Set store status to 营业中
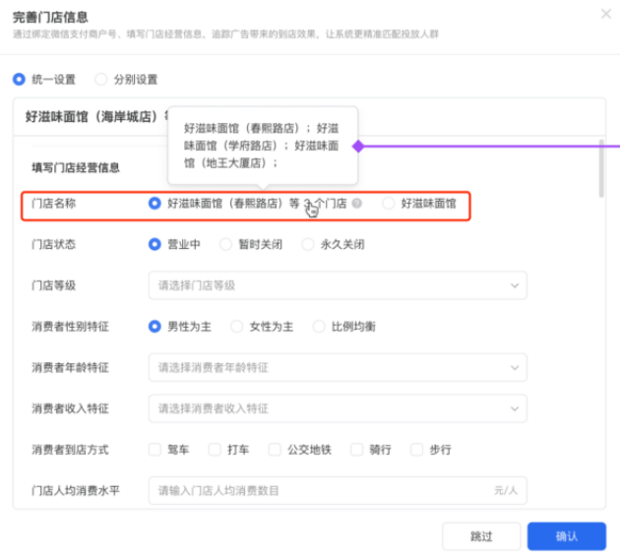 coord(155,244)
